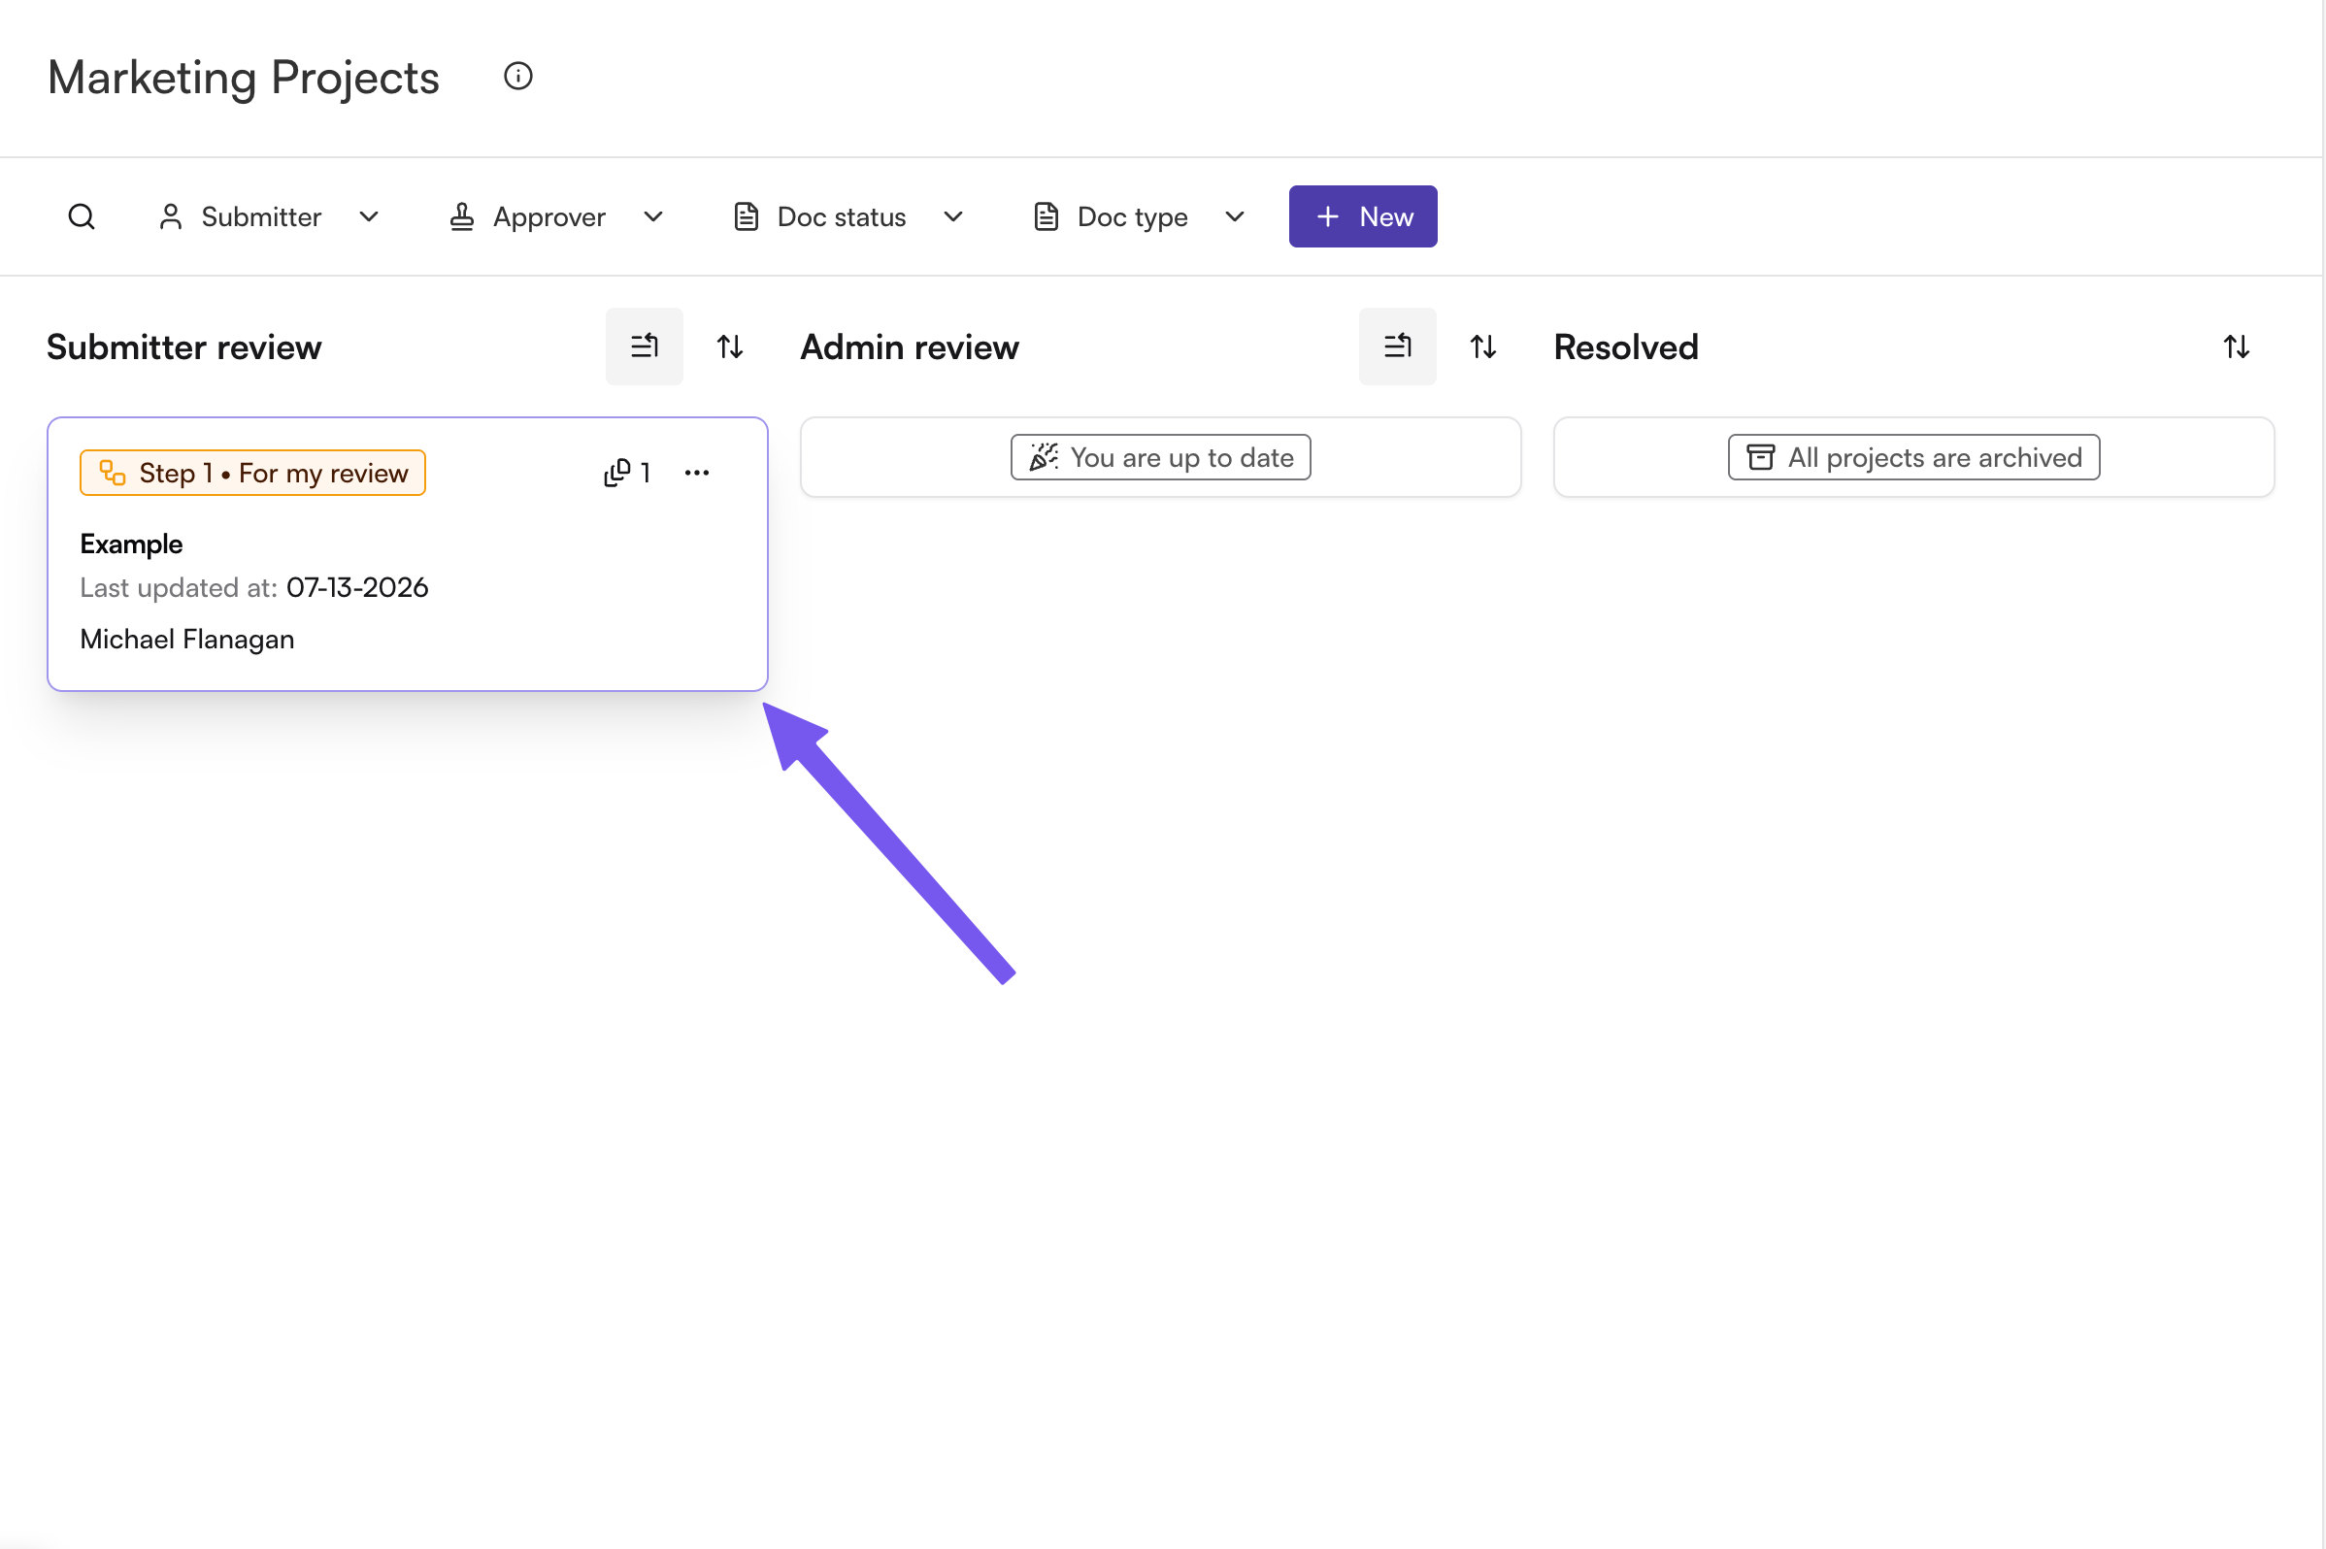Click the Submitter review column heading

pyautogui.click(x=183, y=347)
